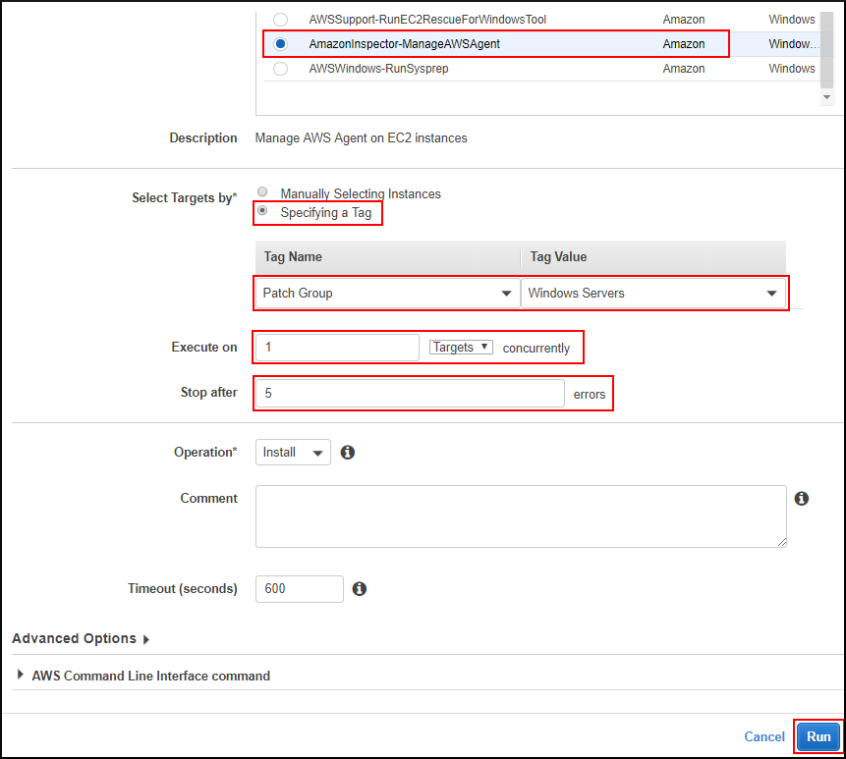Click the Execute on concurrency field
This screenshot has width=846, height=759.
[x=335, y=347]
